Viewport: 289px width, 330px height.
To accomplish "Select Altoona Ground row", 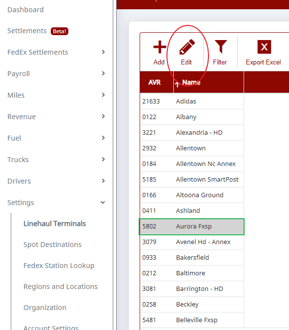I will 192,195.
